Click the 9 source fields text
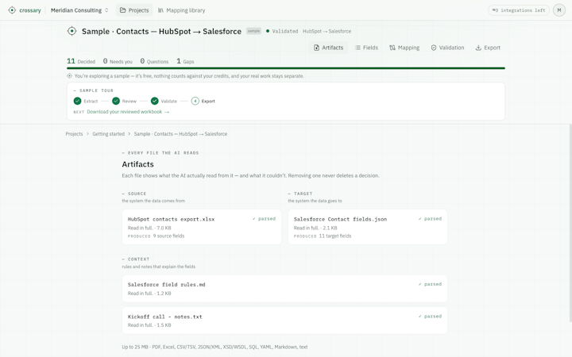The height and width of the screenshot is (357, 572). coord(168,236)
